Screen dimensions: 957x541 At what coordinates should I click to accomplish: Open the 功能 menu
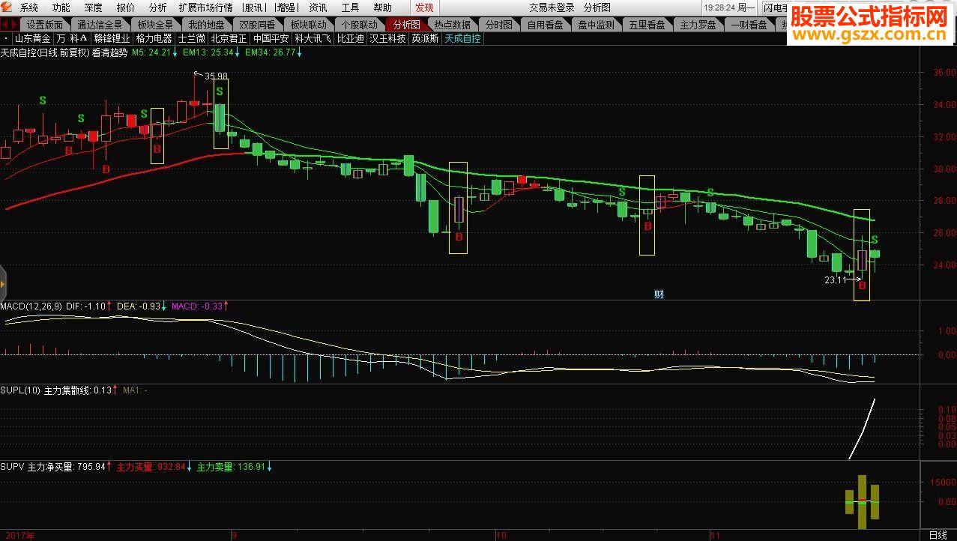coord(61,7)
